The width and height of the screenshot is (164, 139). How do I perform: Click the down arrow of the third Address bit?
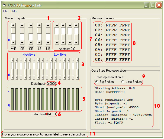(x=70, y=43)
